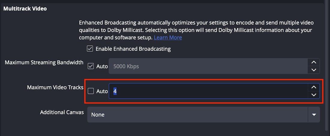Screen dimensions: 330x136
Task: Decrease the Maximum Streaming Bandwidth value
Action: (x=314, y=70)
